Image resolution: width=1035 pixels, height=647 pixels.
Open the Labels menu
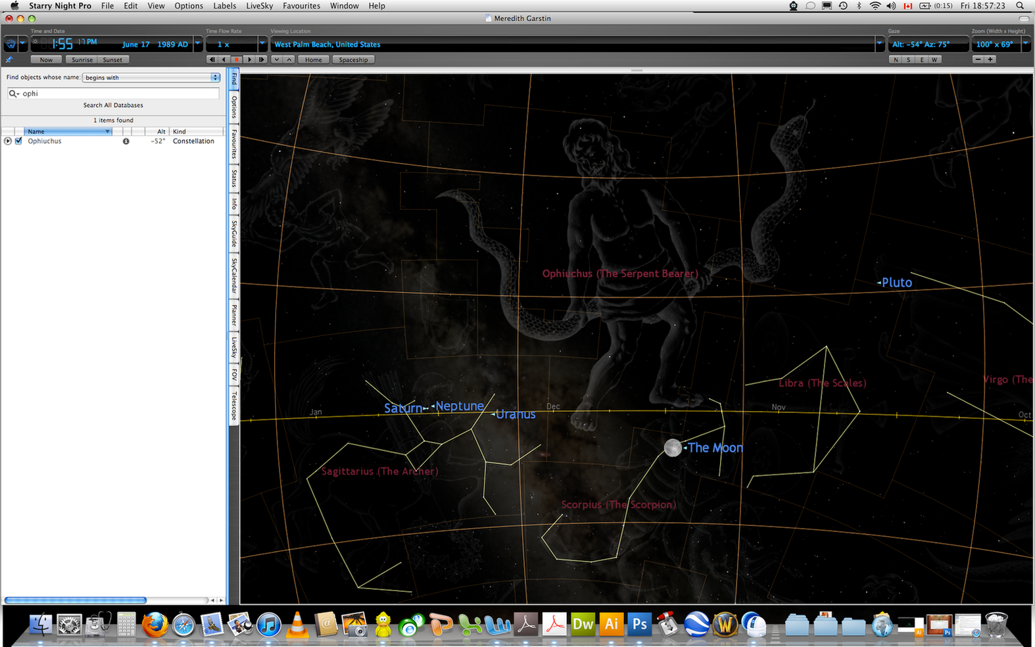(224, 6)
